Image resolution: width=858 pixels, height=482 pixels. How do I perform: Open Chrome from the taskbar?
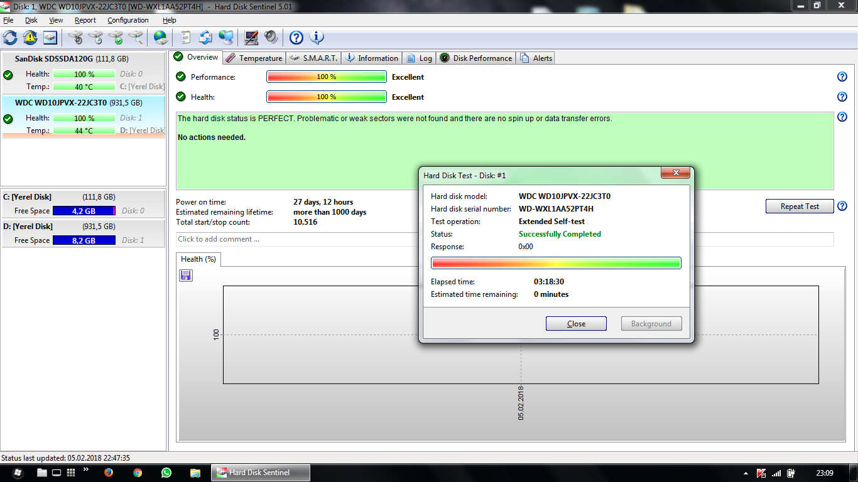(137, 473)
